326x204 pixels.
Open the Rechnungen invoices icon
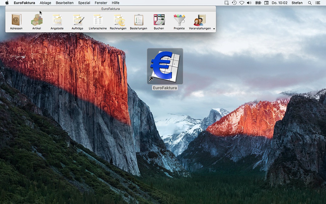pos(118,20)
